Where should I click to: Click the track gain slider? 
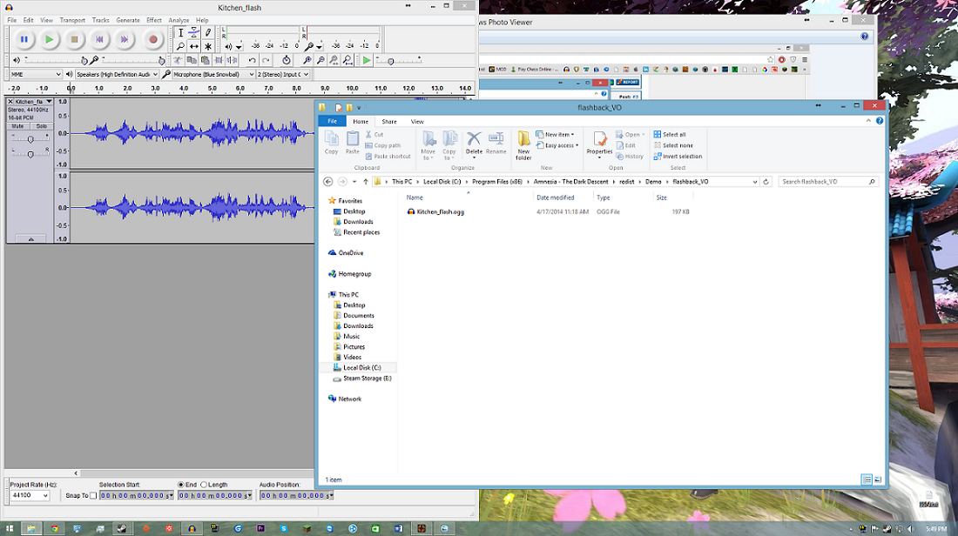(30, 139)
